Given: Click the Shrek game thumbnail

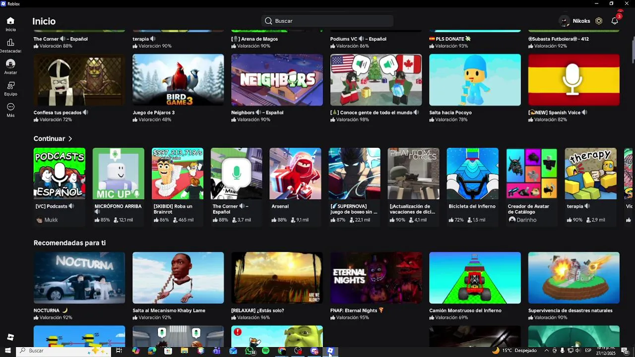Looking at the screenshot, I should coord(277,336).
